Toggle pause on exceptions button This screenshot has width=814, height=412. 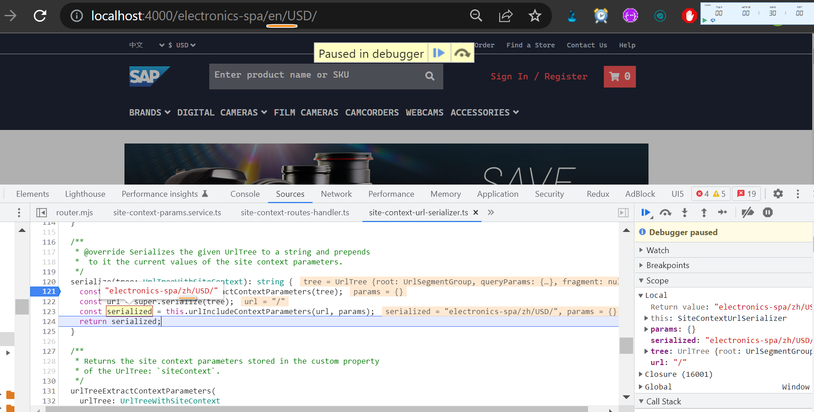768,213
